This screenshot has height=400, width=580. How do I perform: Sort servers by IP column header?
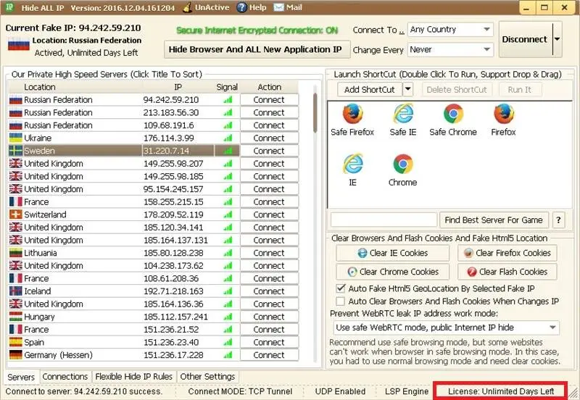(x=178, y=87)
